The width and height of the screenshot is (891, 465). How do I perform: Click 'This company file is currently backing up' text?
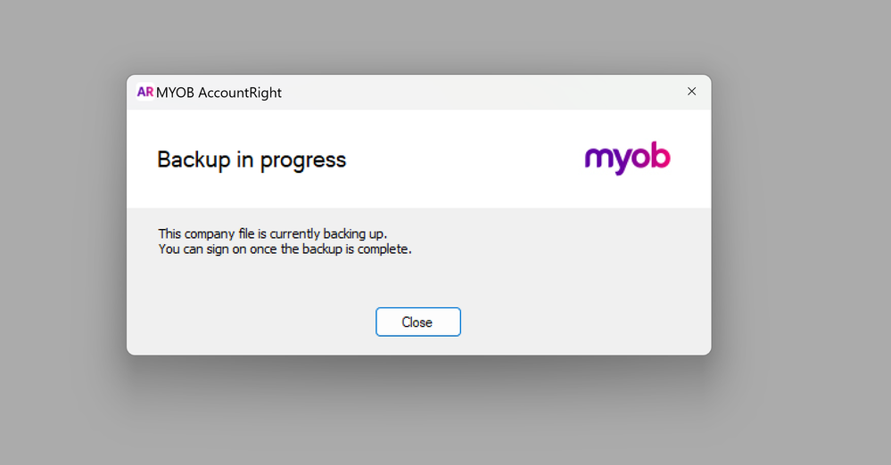click(x=273, y=233)
